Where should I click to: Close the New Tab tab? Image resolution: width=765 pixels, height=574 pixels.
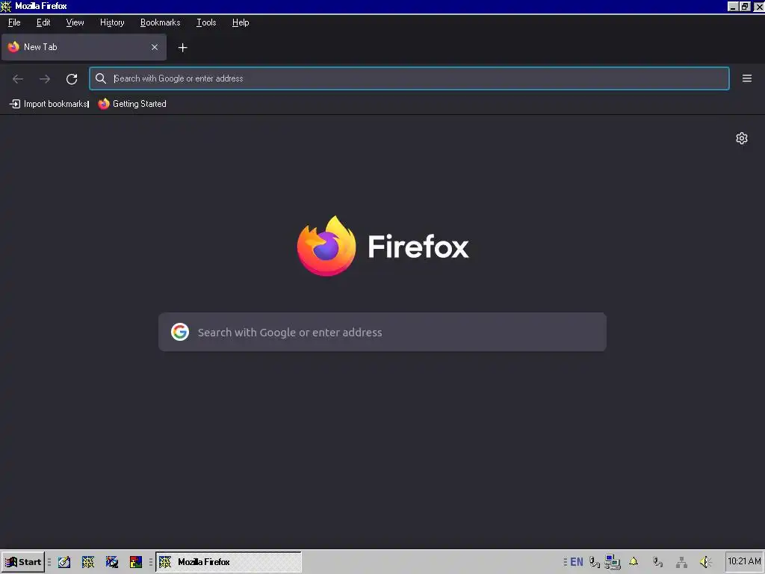(x=155, y=47)
